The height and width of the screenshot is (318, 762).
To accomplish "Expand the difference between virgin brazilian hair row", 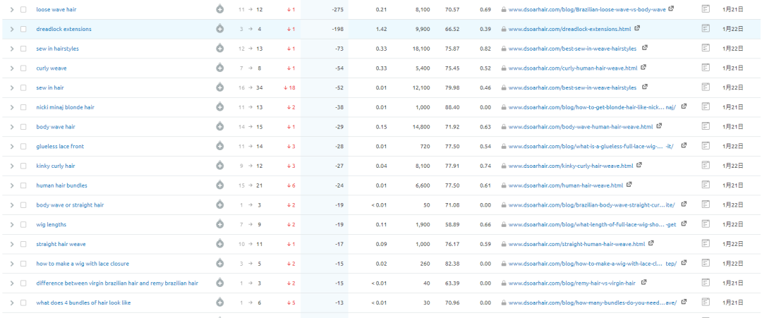I will click(12, 283).
